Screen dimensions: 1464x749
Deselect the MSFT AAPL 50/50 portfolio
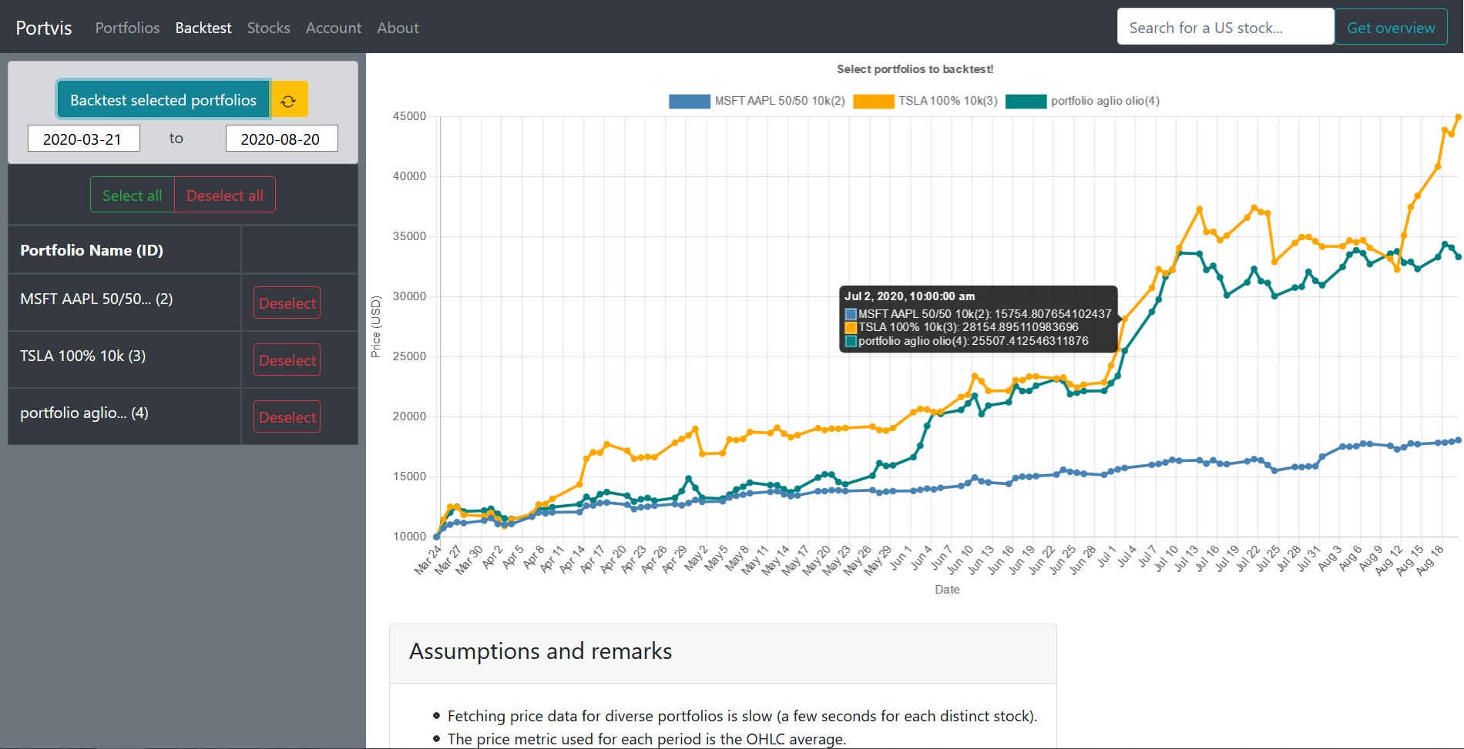tap(287, 303)
